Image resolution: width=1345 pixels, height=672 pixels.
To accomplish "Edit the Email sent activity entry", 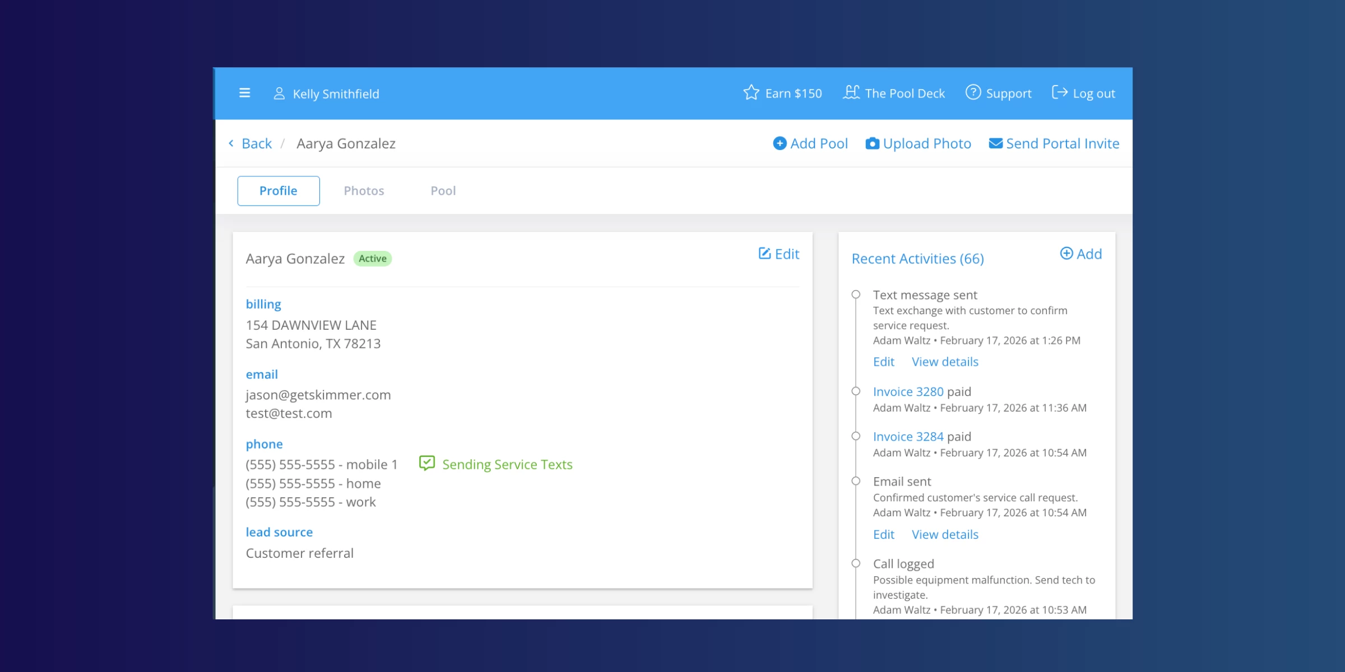I will coord(883,534).
